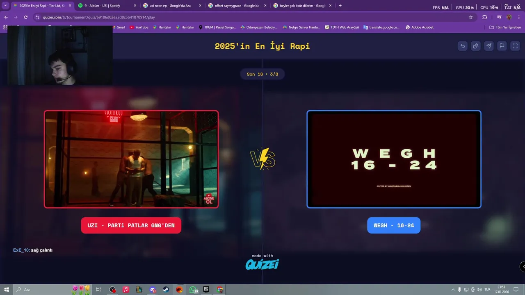
Task: Open the YouTube bookmark
Action: (139, 27)
